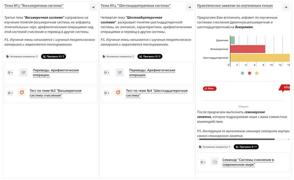Click quiz clock icon for Тест по теме №4

point(118,92)
